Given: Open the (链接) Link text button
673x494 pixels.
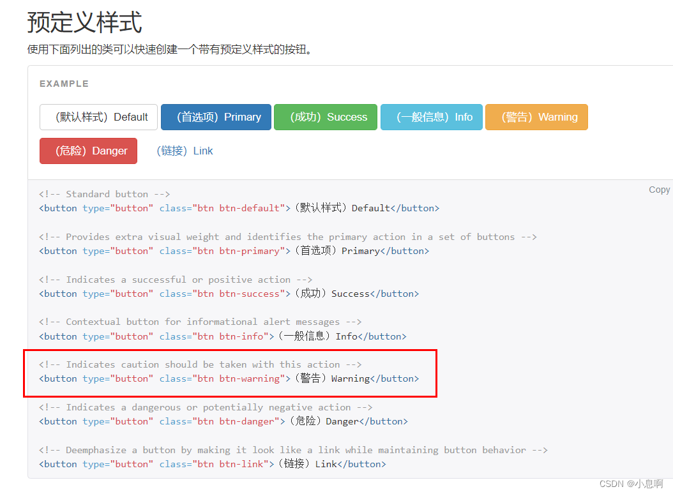Looking at the screenshot, I should [x=185, y=151].
